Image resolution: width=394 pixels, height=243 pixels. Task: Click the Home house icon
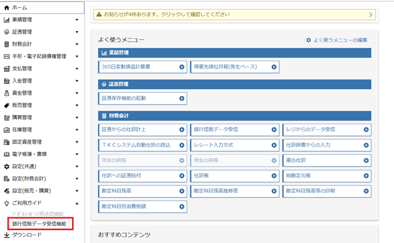click(x=7, y=8)
